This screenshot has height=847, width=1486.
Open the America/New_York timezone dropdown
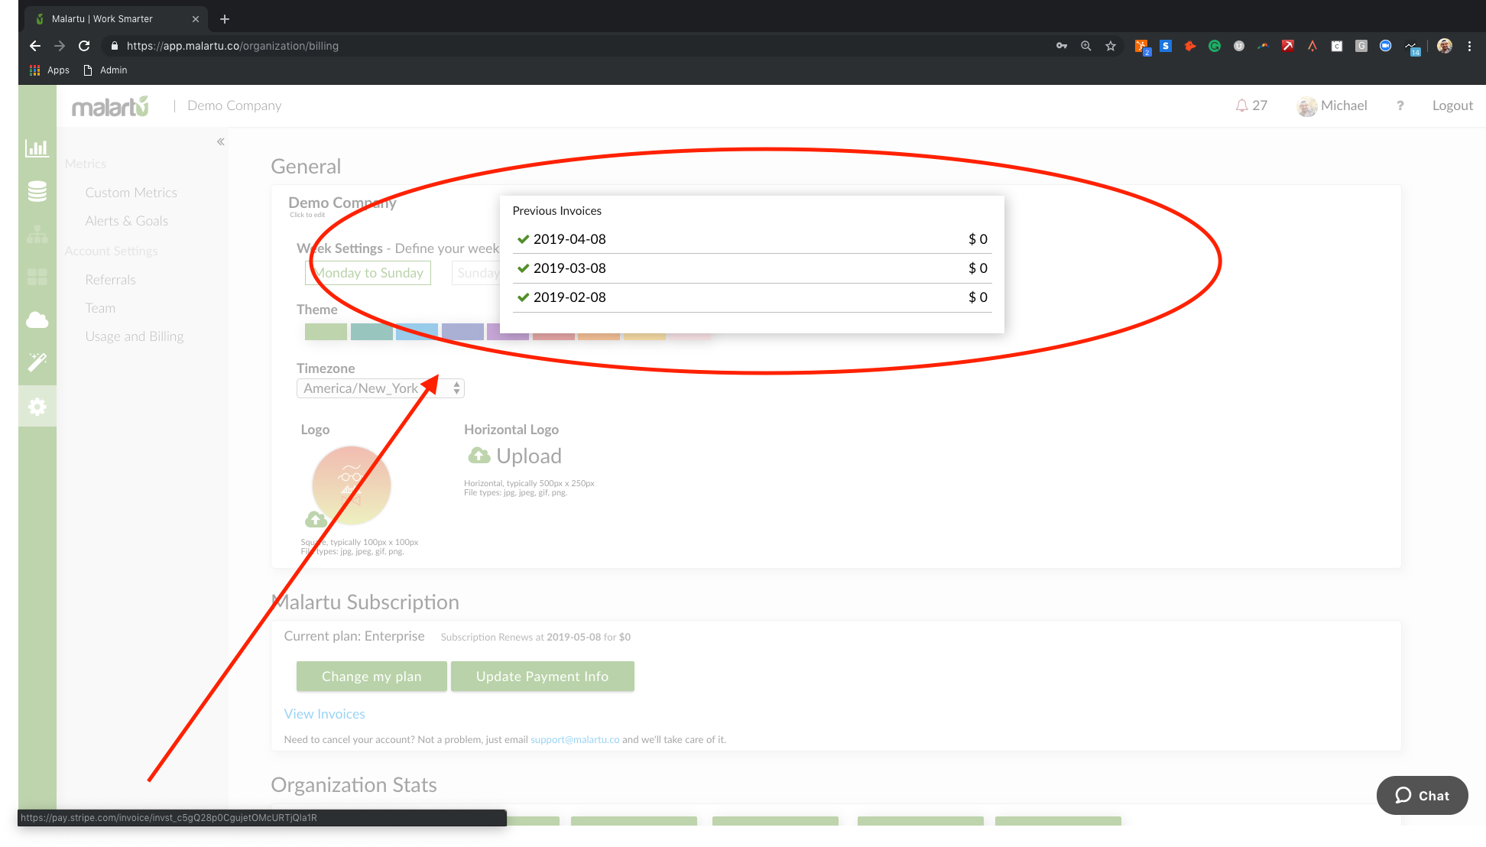click(x=380, y=388)
